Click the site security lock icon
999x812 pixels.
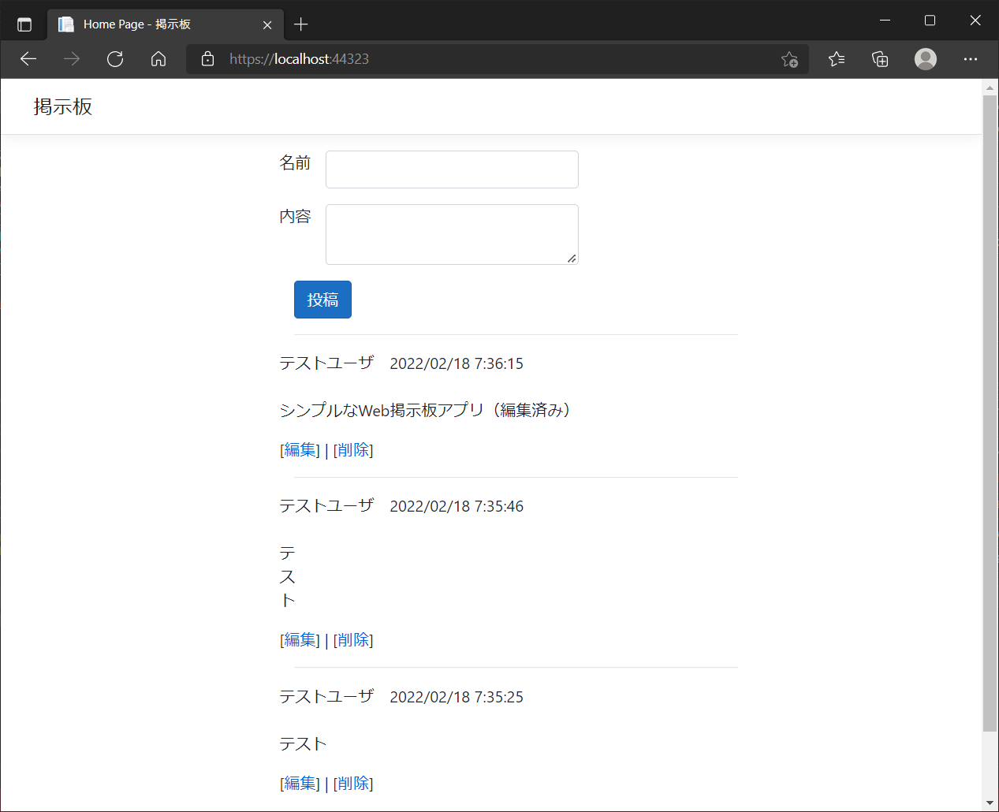207,58
